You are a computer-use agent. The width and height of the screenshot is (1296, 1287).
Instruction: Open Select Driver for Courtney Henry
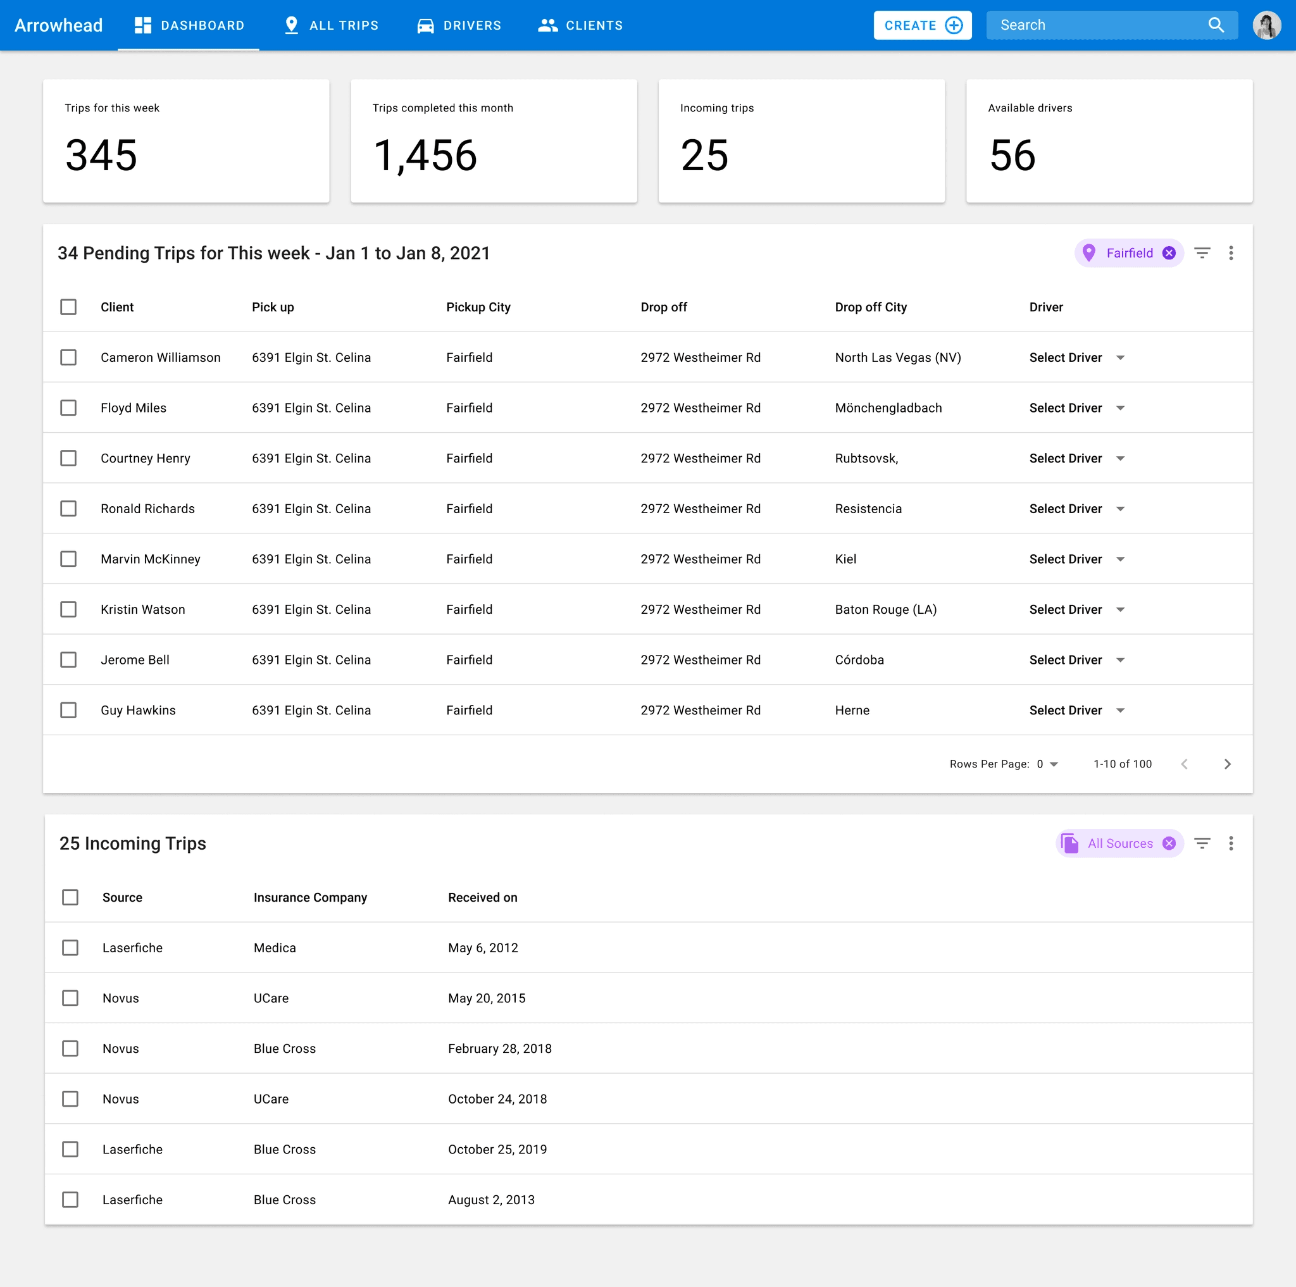coord(1076,458)
